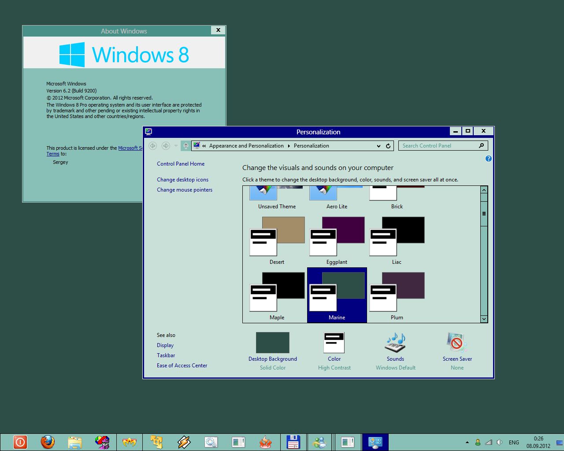This screenshot has width=564, height=451.
Task: Open the Ease of Access Center link
Action: pos(182,366)
